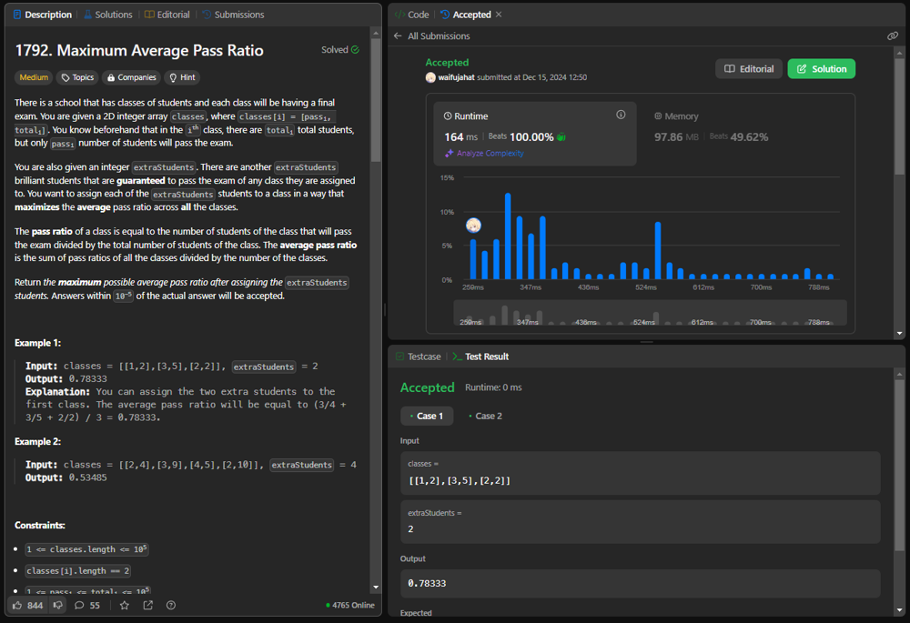
Task: Close the Accepted tab
Action: pos(499,15)
